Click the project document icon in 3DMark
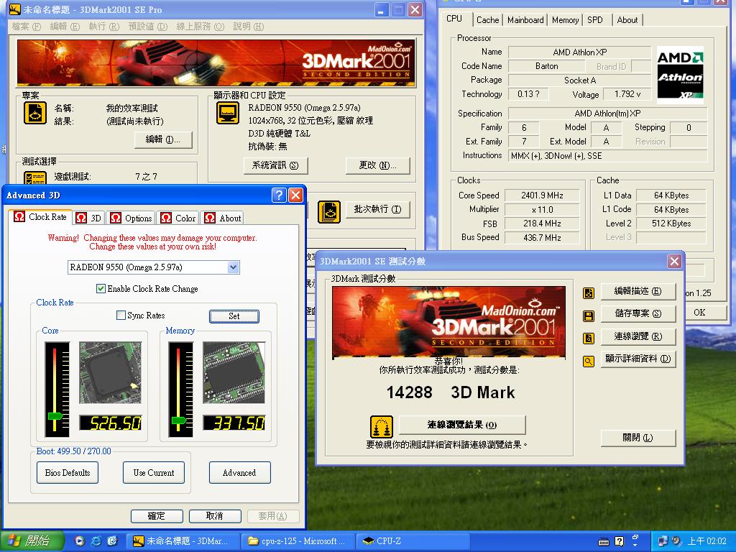 [x=34, y=113]
